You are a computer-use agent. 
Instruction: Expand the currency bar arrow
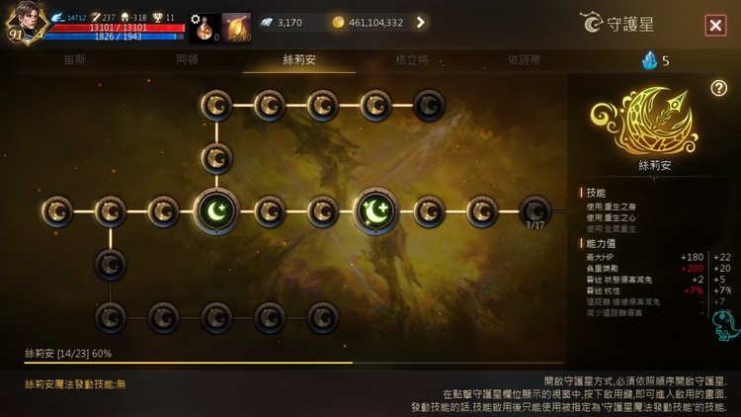[420, 22]
